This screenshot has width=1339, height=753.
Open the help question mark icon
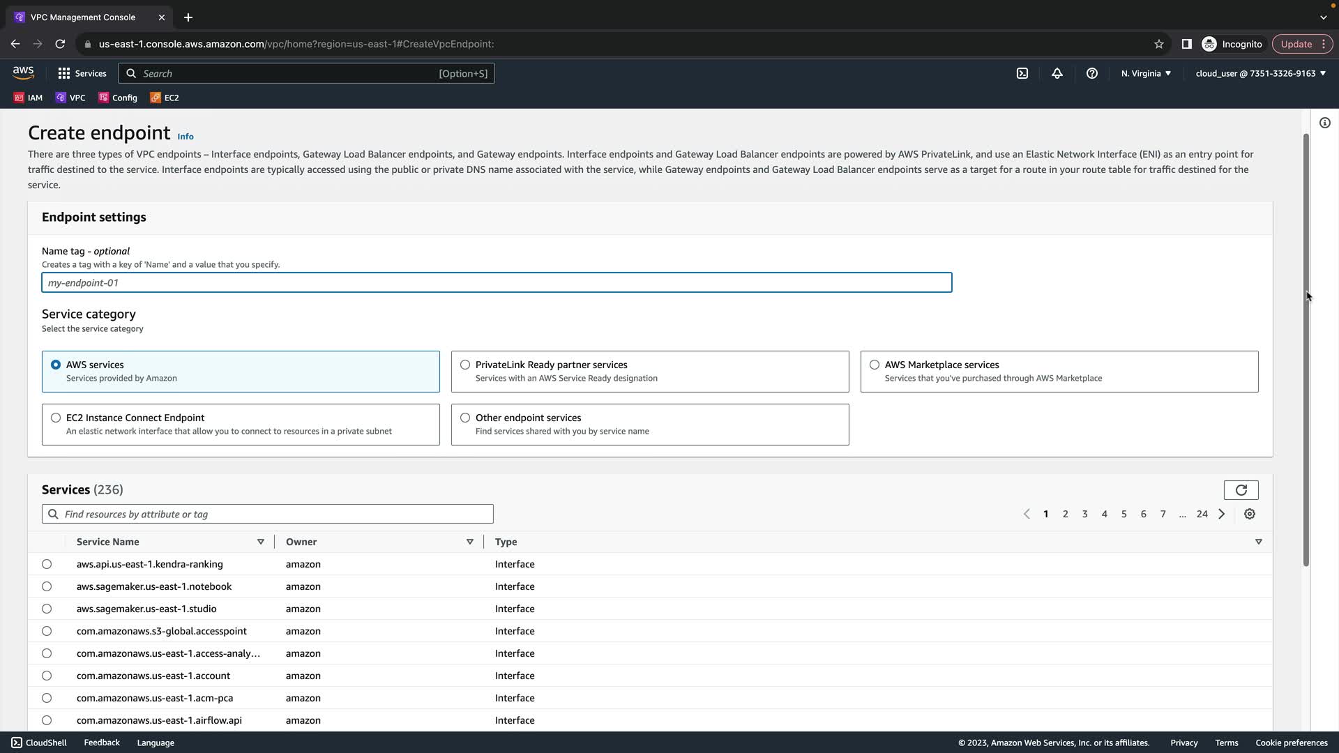click(1091, 73)
